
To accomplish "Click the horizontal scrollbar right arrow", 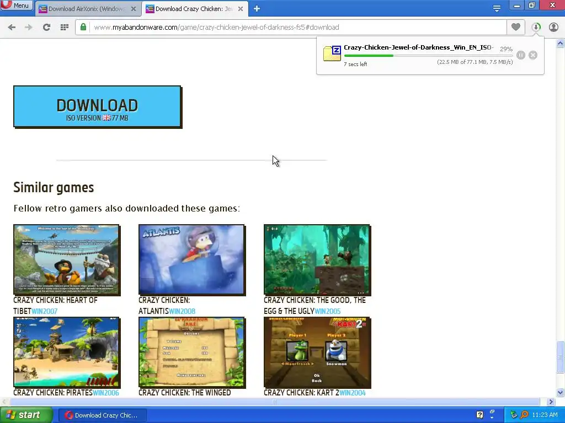I will (551, 402).
